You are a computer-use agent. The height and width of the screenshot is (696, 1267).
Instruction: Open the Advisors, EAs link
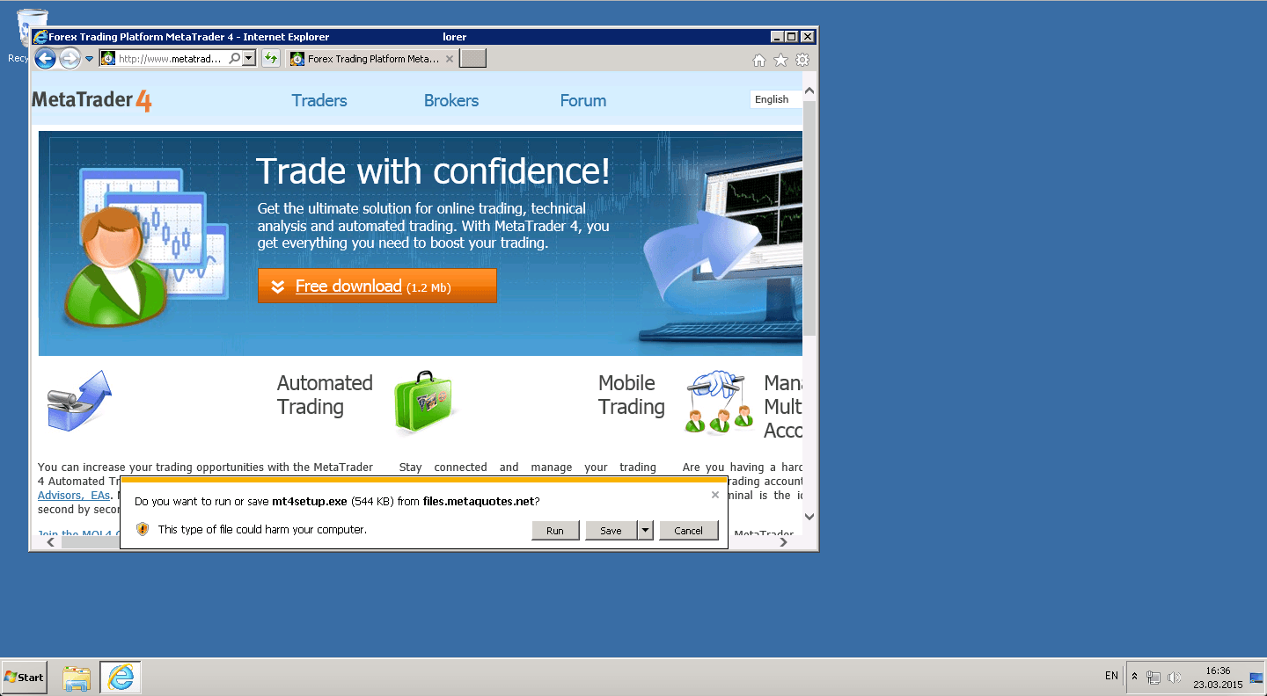click(74, 496)
